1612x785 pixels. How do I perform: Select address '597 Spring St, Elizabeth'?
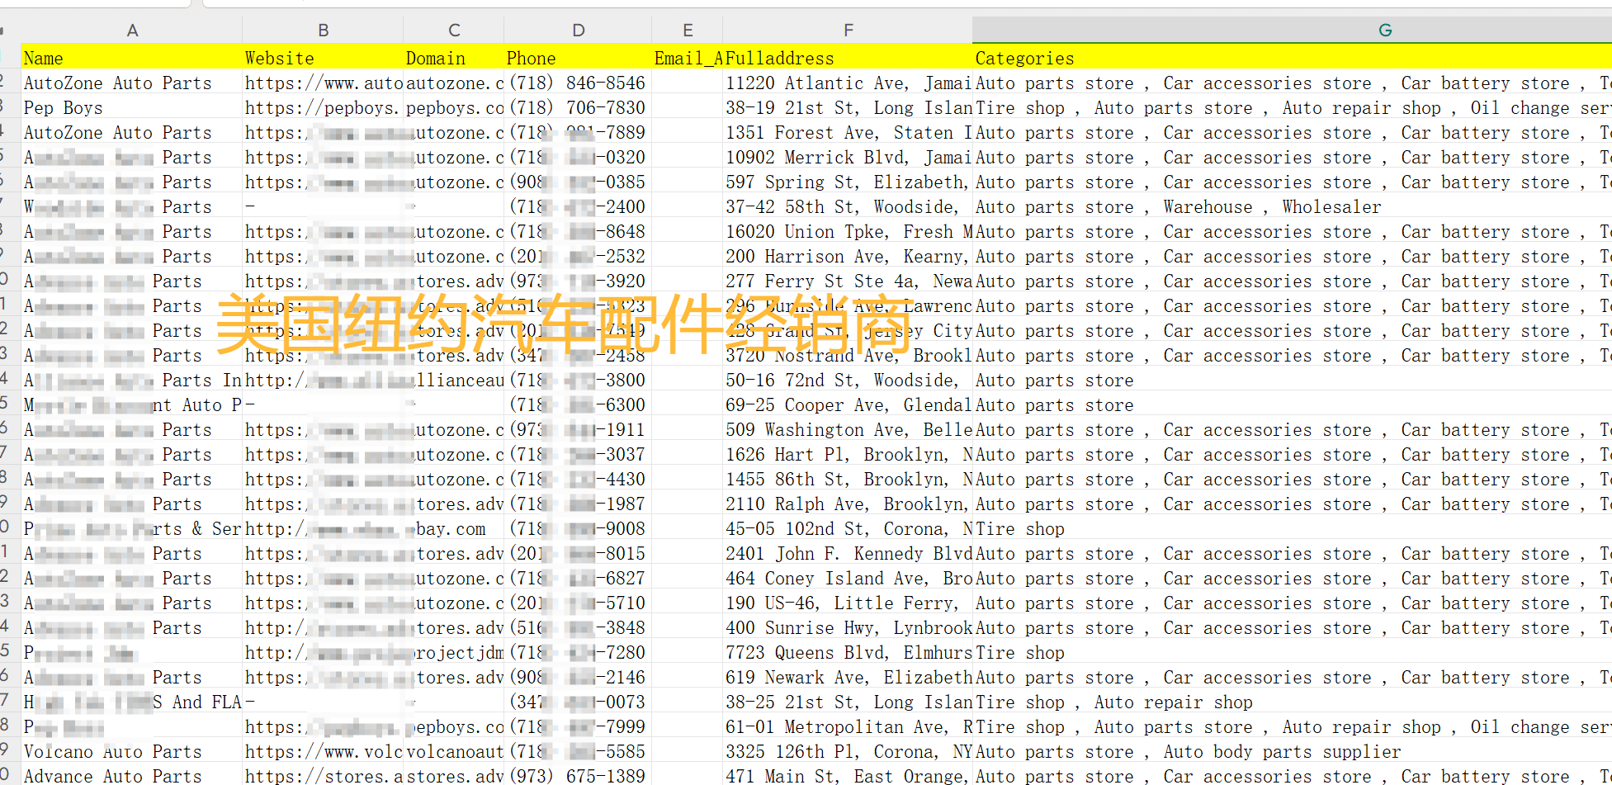[x=848, y=182]
